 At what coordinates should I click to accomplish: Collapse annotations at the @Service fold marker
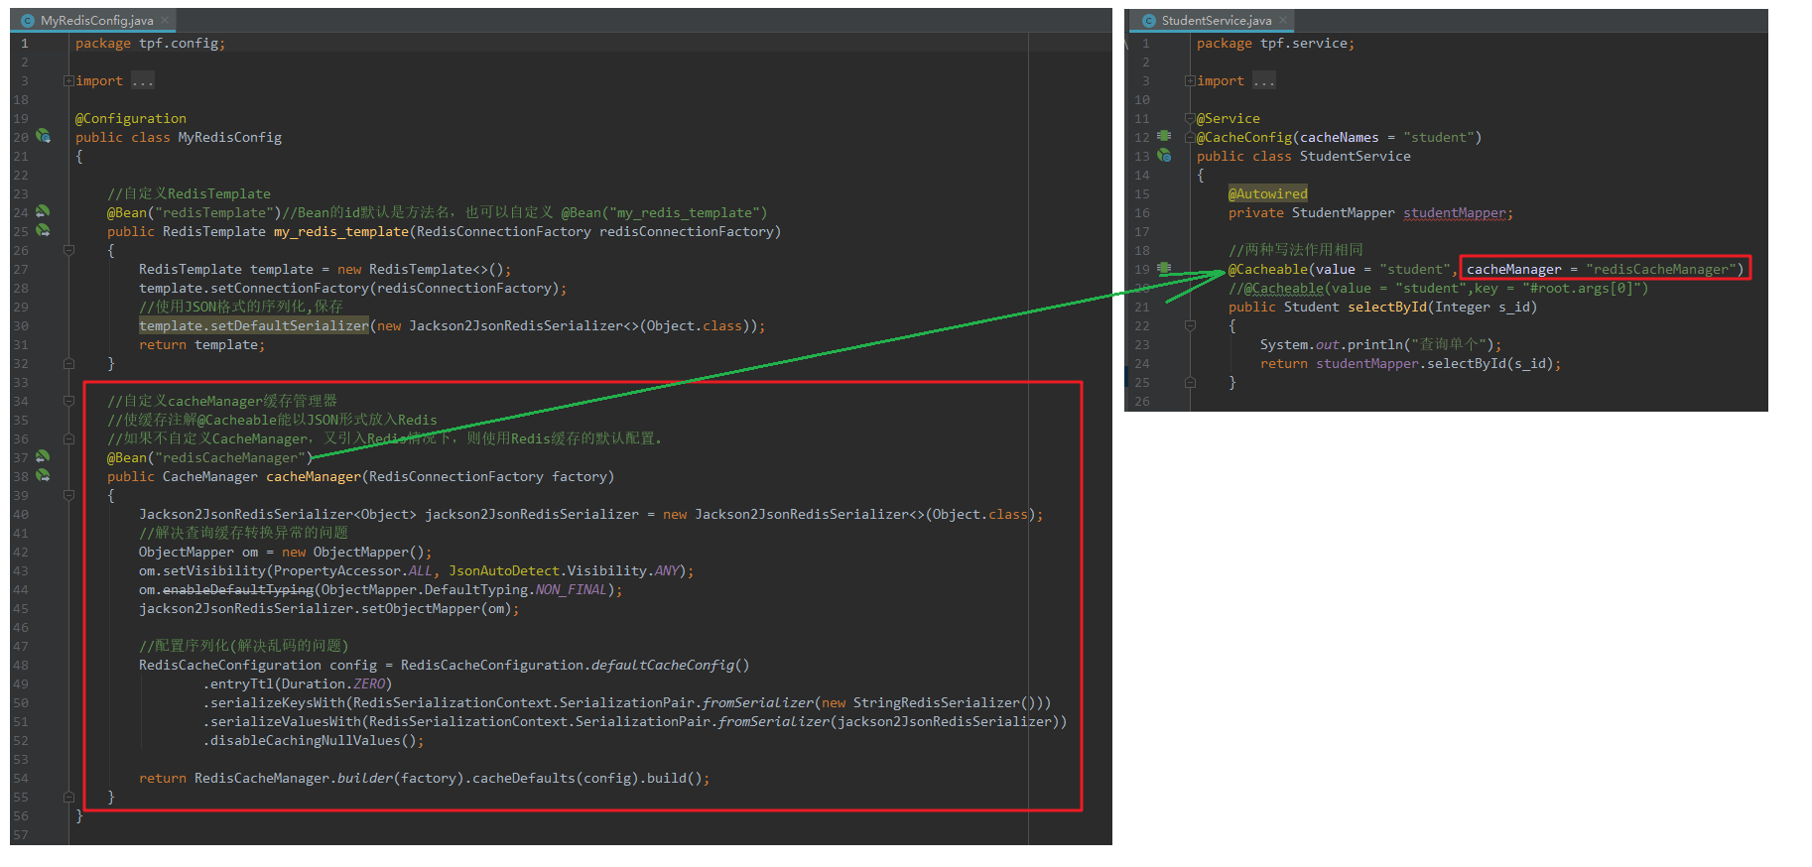tap(1190, 118)
